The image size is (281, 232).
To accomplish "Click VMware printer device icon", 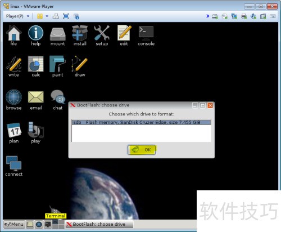I will click(244, 16).
